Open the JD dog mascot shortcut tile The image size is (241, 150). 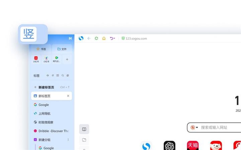coord(216,145)
